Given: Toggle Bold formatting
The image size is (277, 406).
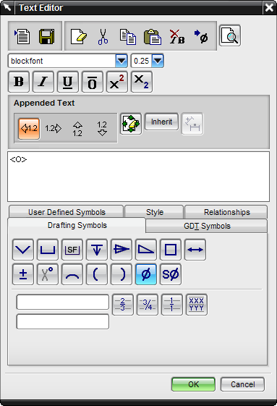Looking at the screenshot, I should [19, 82].
